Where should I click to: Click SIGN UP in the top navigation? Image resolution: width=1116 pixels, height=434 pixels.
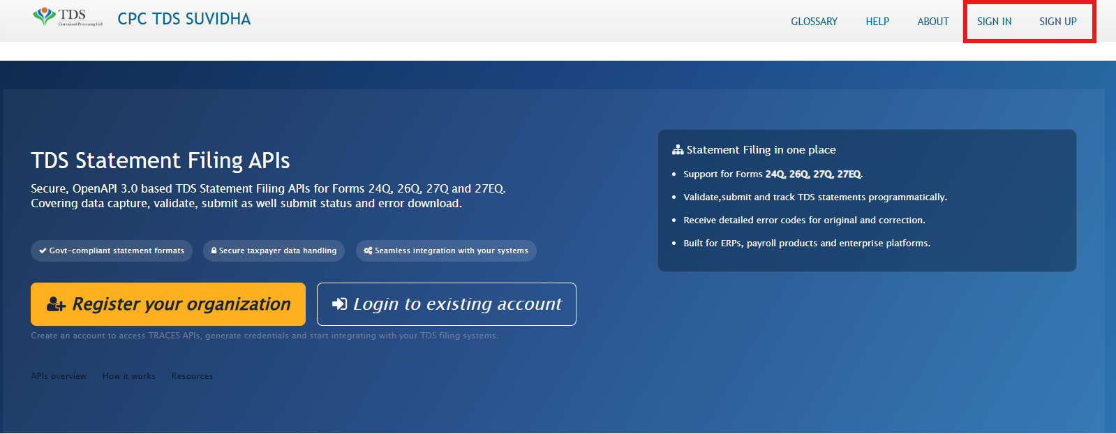click(x=1057, y=22)
